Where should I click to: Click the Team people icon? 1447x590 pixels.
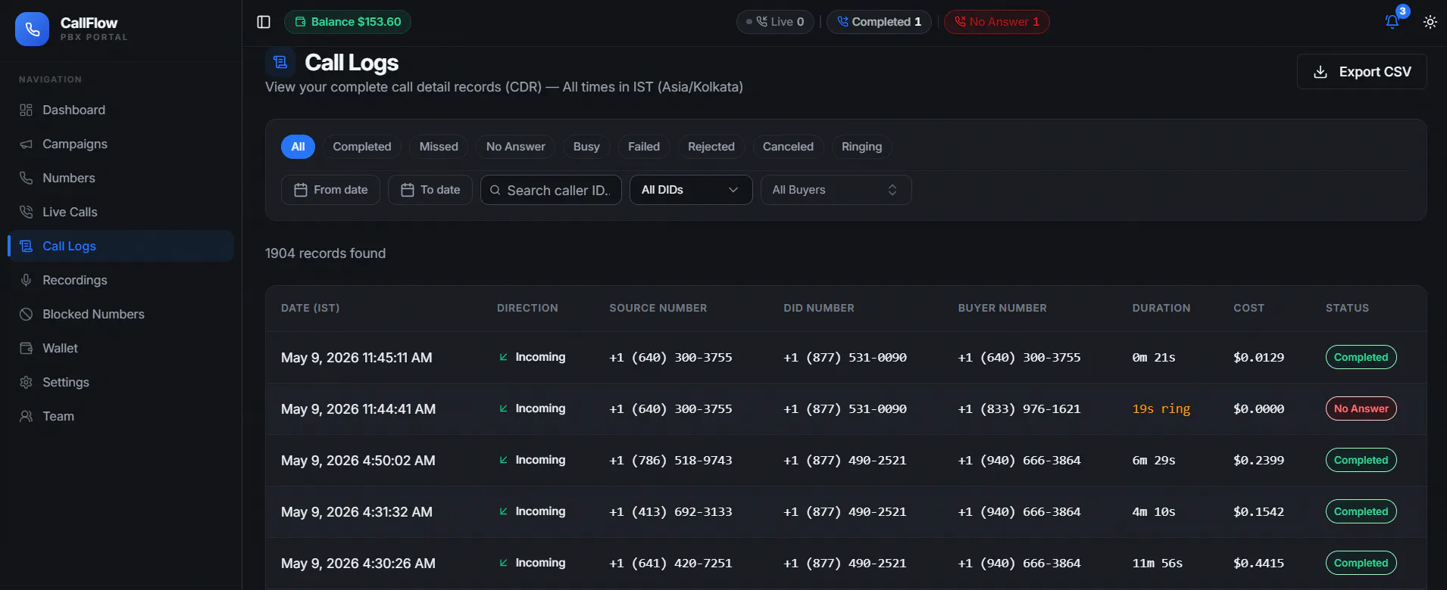[26, 416]
